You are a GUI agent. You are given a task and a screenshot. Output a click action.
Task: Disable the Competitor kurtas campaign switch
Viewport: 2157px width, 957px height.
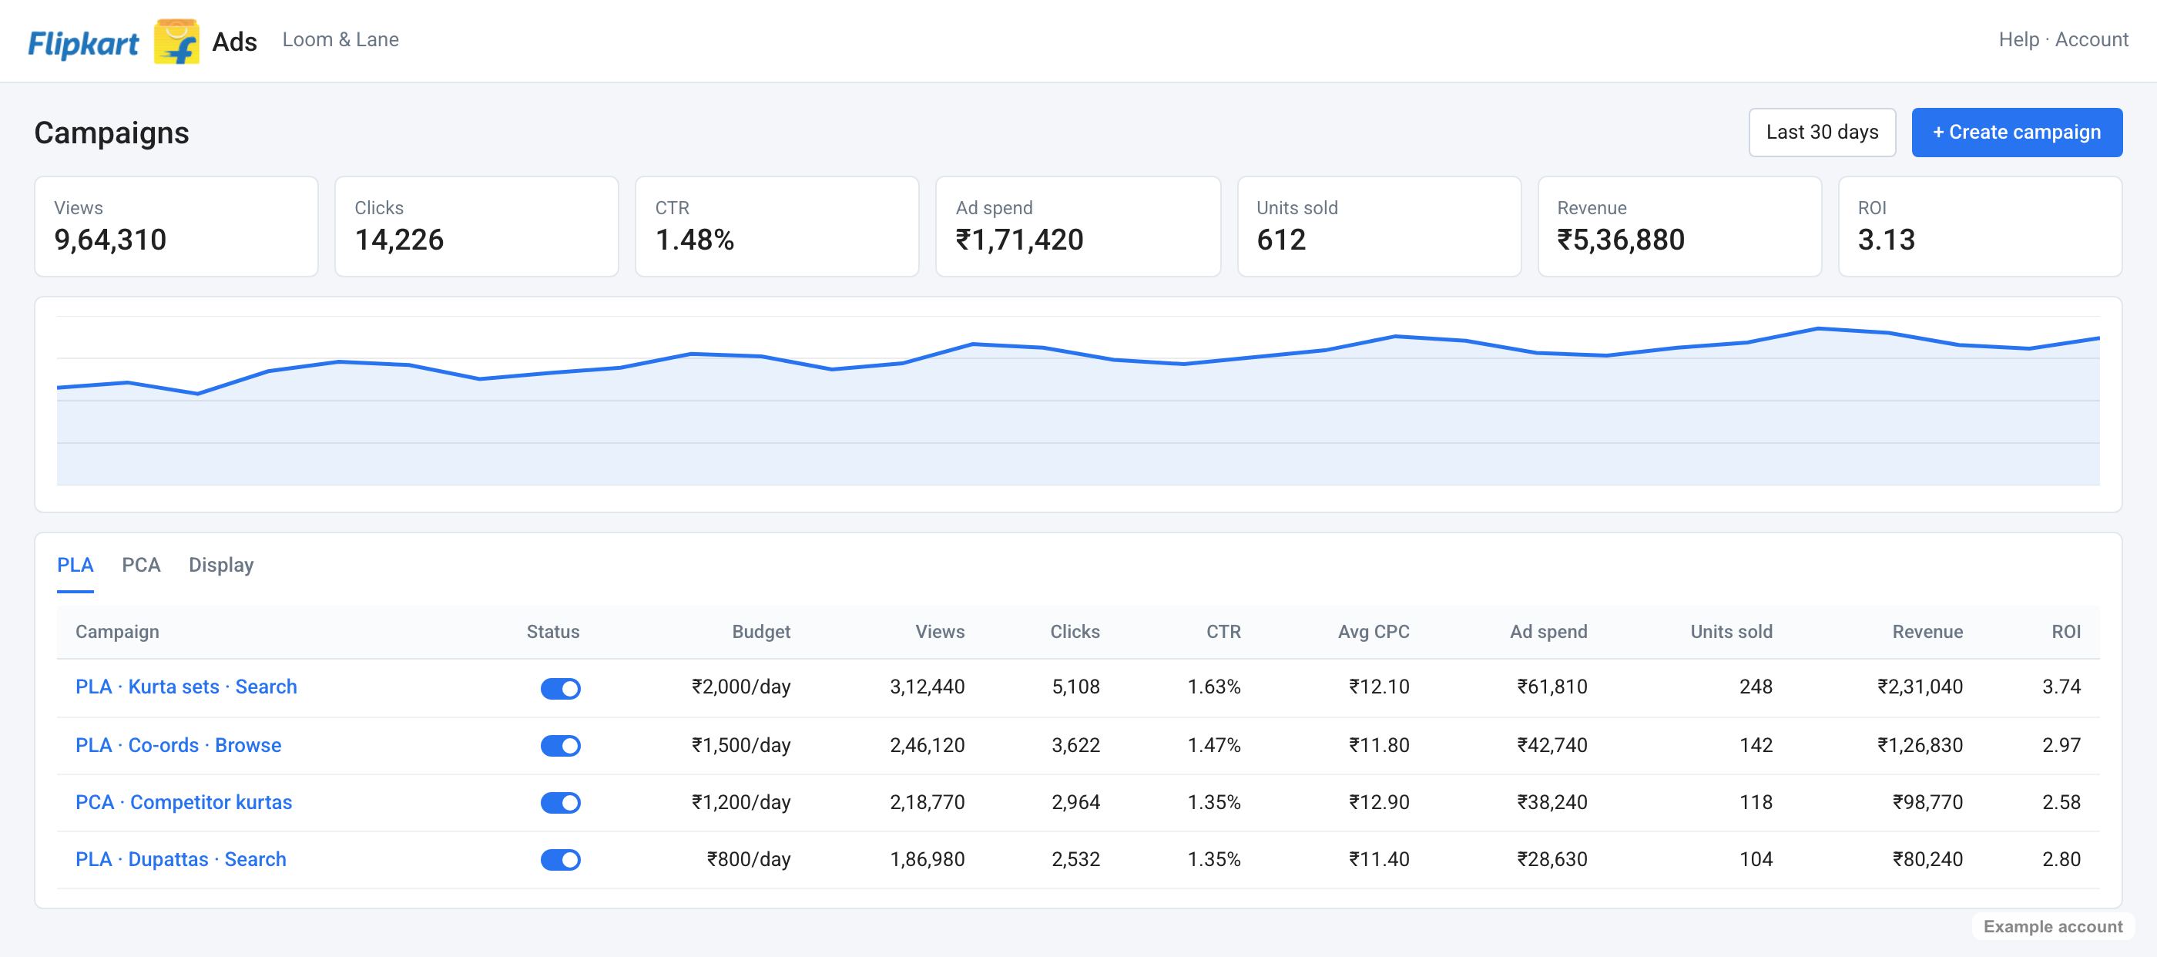point(560,802)
